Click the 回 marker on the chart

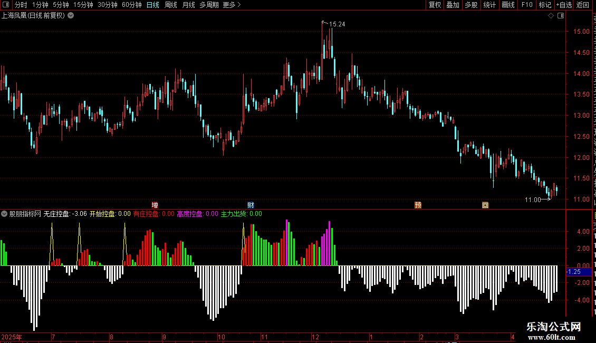(x=485, y=205)
